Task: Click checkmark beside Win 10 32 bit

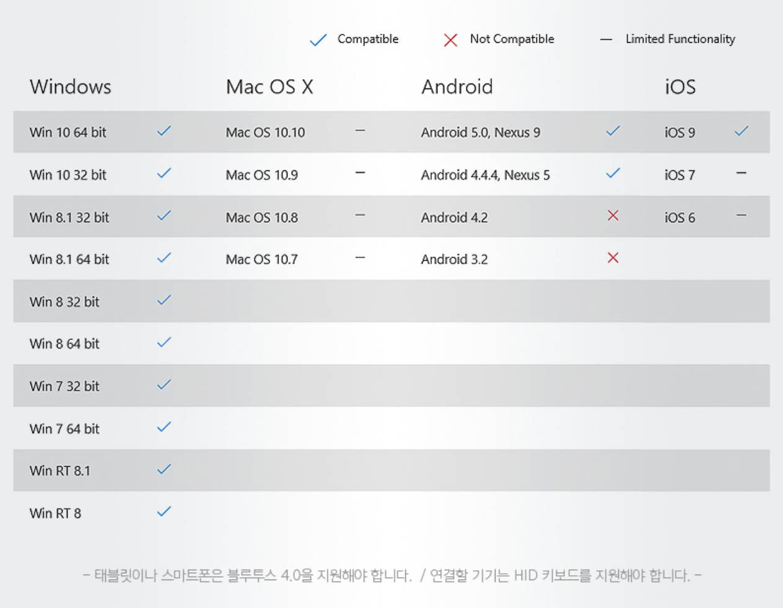Action: click(x=164, y=173)
